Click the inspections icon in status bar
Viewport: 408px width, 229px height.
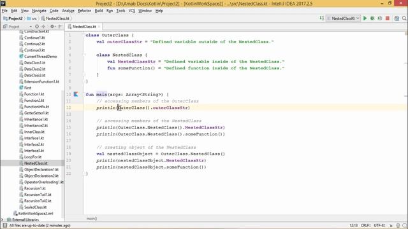(x=398, y=225)
